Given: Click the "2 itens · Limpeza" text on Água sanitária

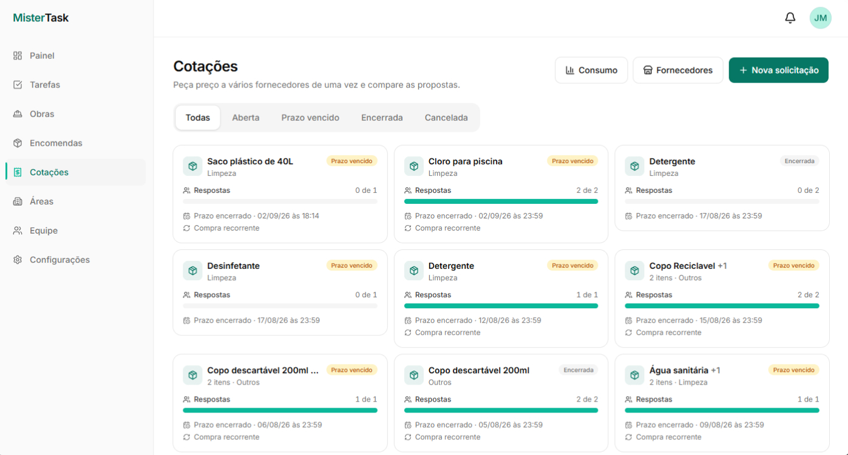Looking at the screenshot, I should click(678, 382).
